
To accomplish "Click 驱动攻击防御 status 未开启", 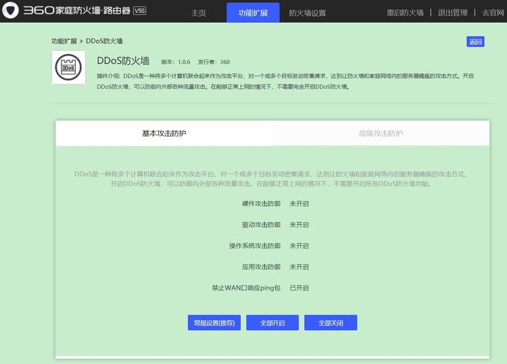I will (x=299, y=225).
